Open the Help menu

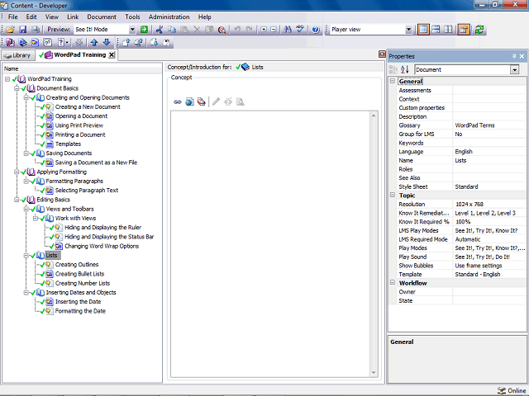tap(204, 16)
